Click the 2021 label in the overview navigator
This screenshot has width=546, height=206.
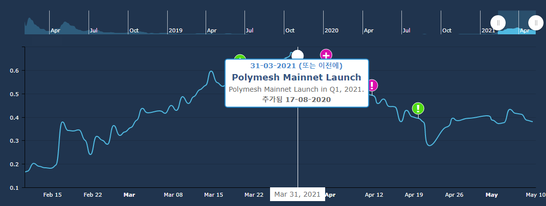click(x=488, y=30)
